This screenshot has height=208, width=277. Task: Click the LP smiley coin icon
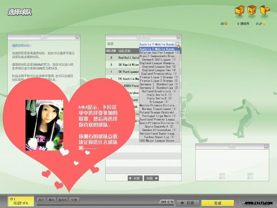[264, 24]
